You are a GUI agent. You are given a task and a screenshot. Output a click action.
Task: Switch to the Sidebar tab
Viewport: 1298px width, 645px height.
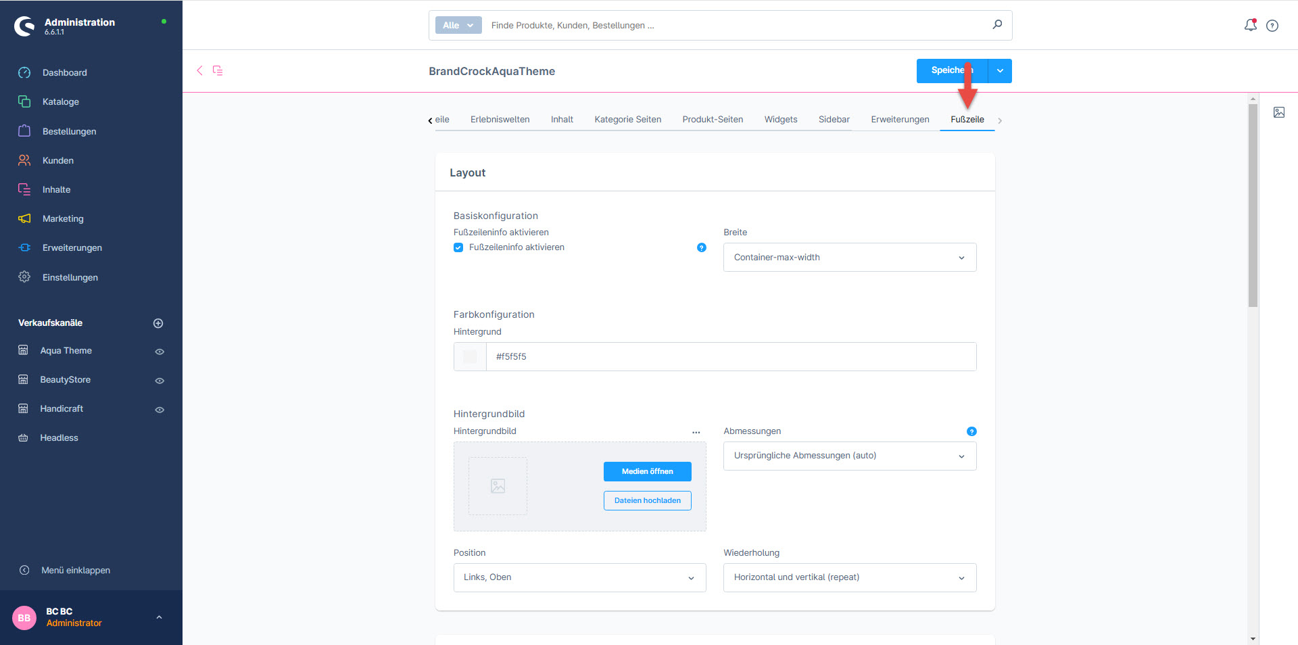click(834, 120)
